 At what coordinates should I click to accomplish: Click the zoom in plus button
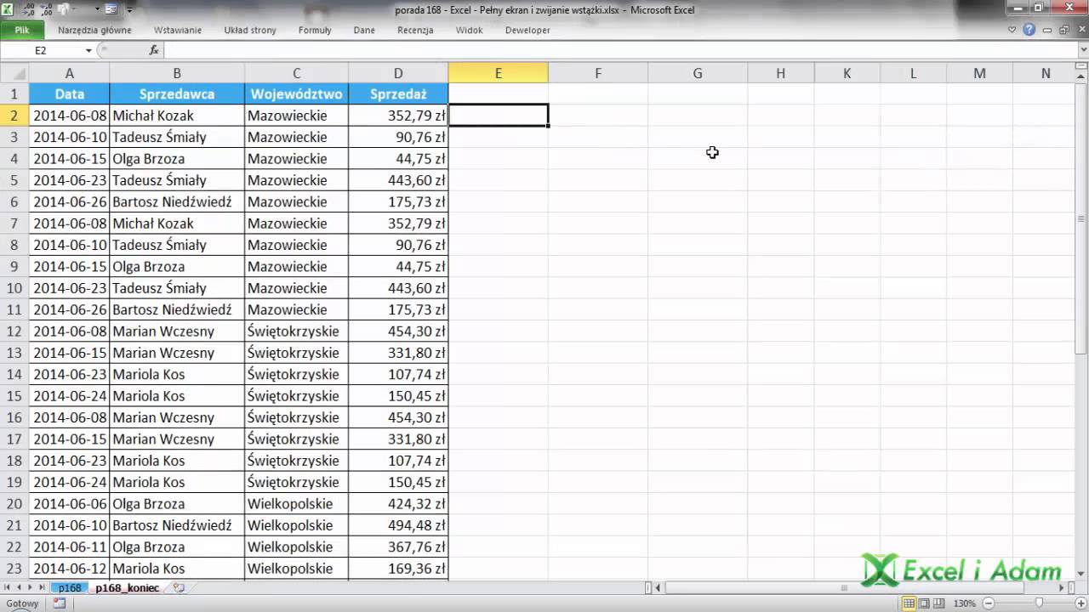1080,603
